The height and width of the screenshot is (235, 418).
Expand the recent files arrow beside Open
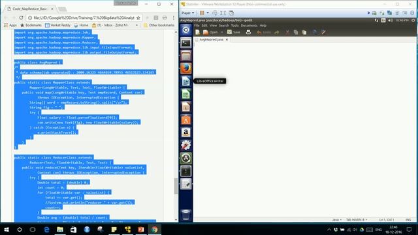click(222, 32)
